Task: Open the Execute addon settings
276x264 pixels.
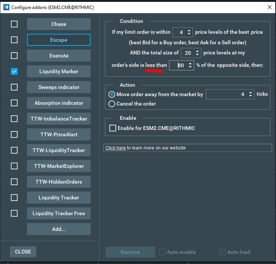Action: tap(59, 56)
